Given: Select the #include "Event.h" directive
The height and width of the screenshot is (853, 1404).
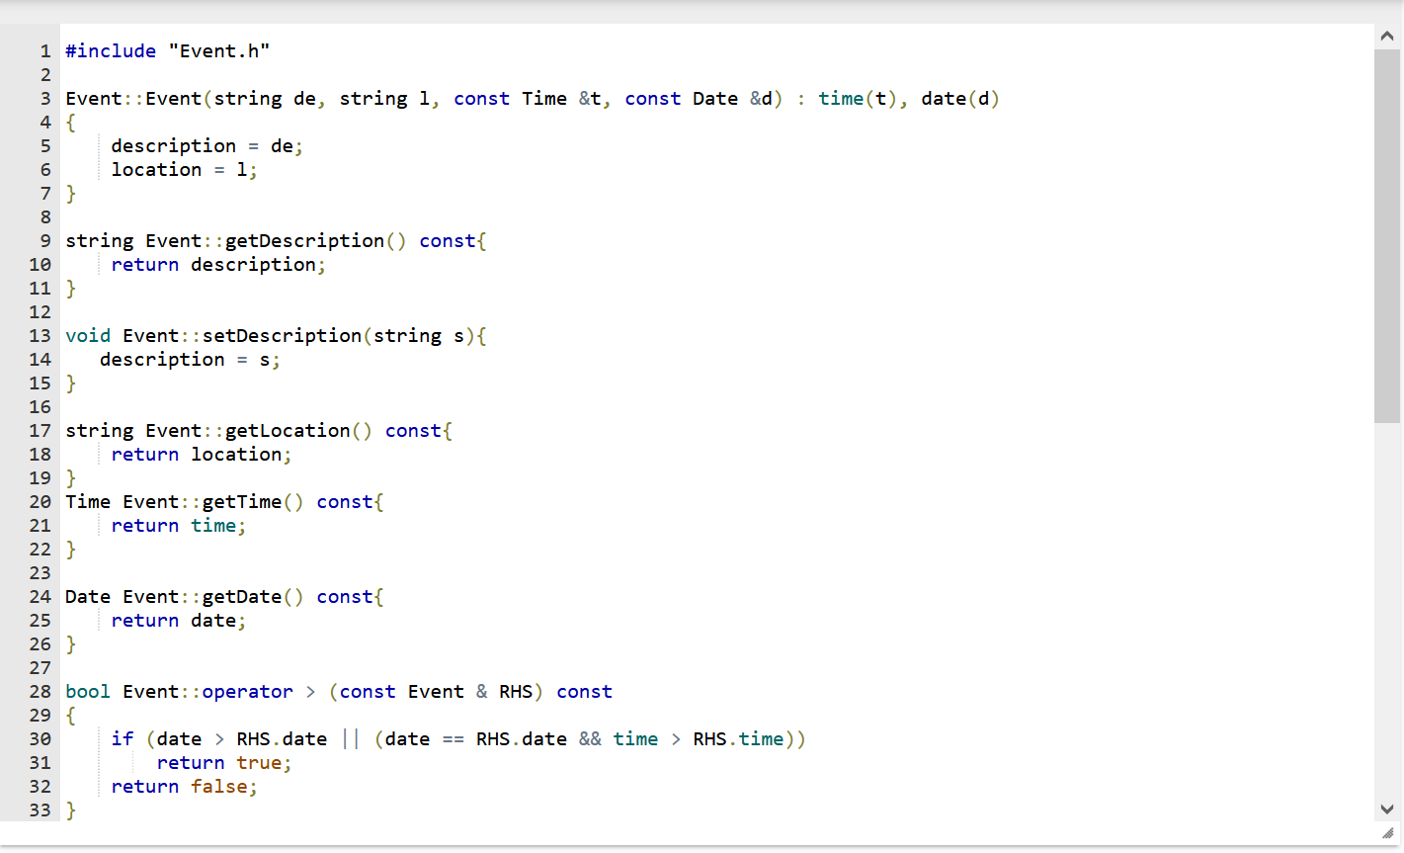Looking at the screenshot, I should (168, 50).
